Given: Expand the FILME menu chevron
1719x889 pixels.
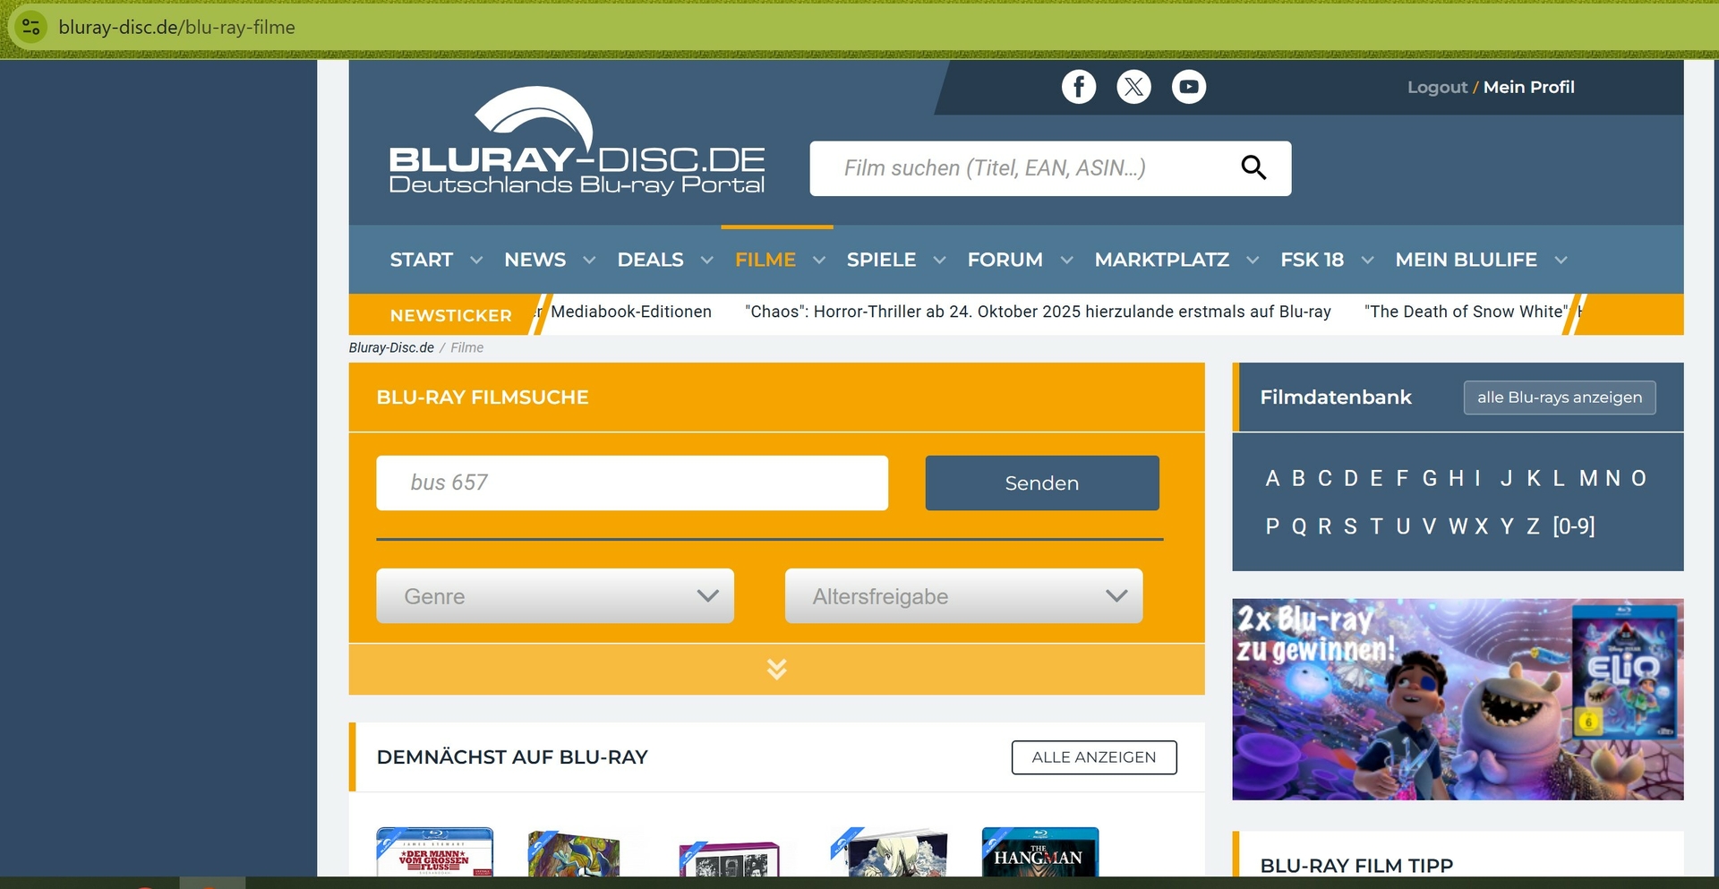Looking at the screenshot, I should point(819,261).
